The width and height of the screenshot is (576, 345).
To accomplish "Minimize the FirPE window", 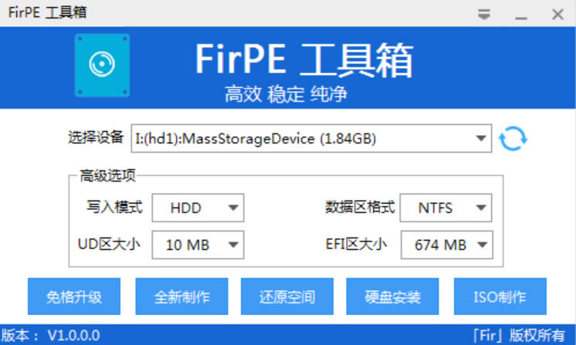I will pyautogui.click(x=521, y=14).
